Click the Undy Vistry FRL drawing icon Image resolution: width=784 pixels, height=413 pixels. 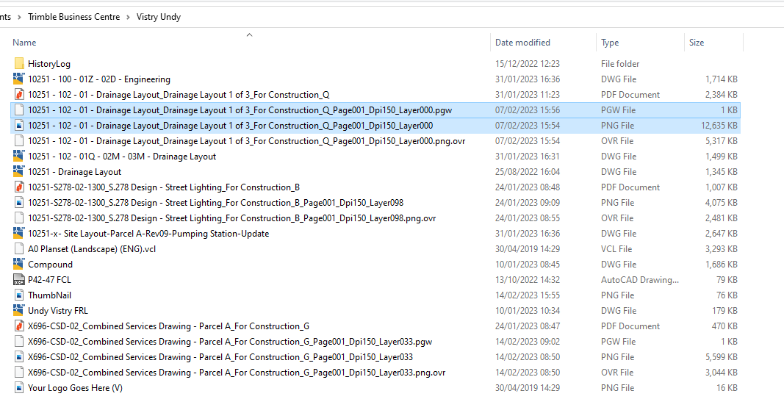(19, 311)
